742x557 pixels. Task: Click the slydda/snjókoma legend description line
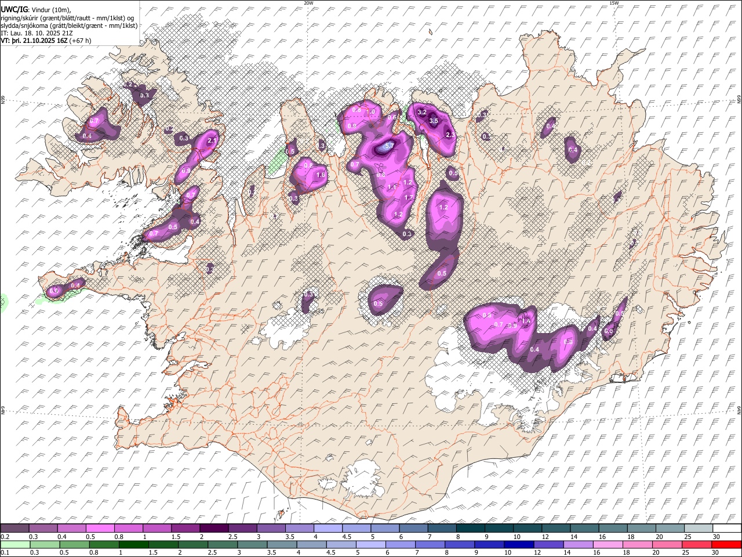(69, 26)
